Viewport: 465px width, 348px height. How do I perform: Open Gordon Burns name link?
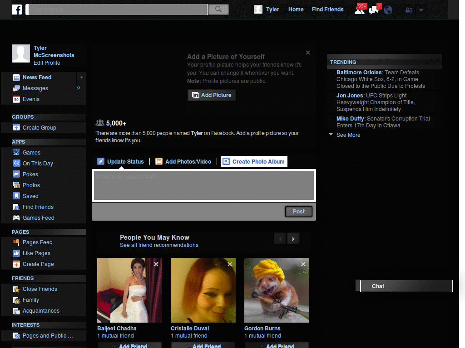262,329
